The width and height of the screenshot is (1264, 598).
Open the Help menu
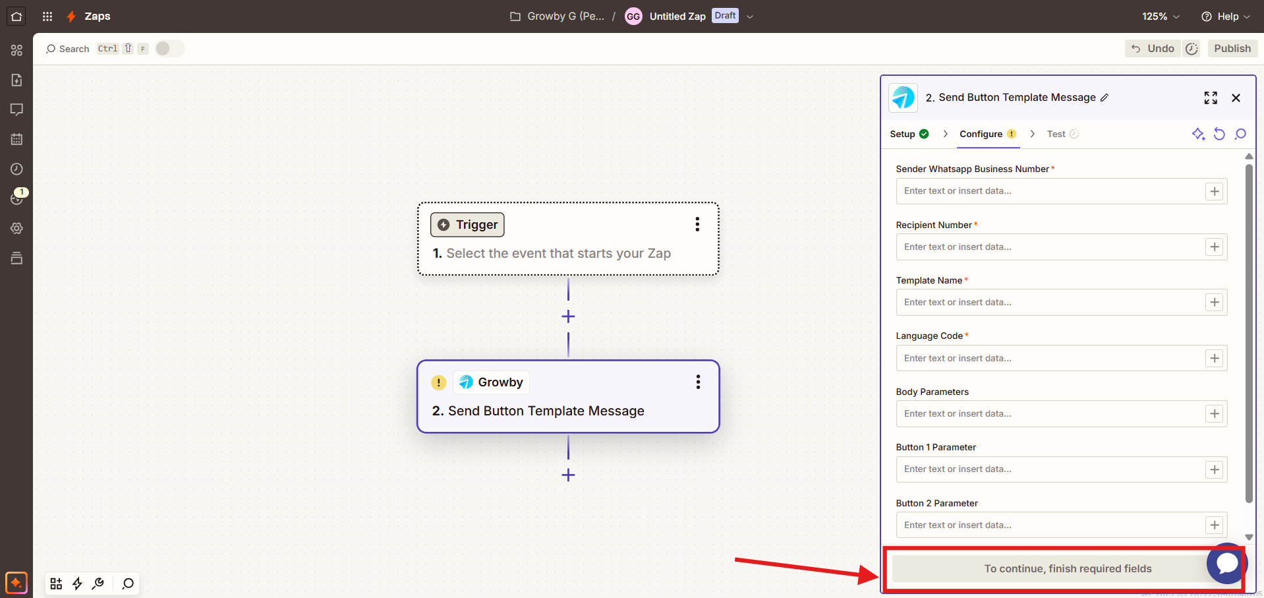tap(1226, 16)
